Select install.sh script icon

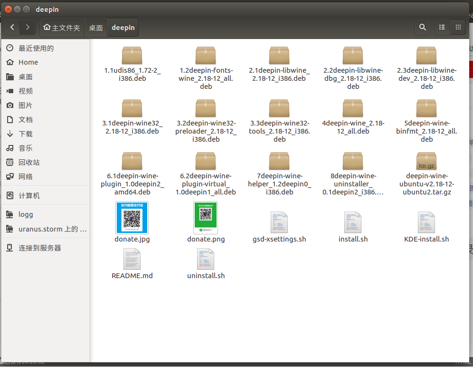click(x=353, y=223)
